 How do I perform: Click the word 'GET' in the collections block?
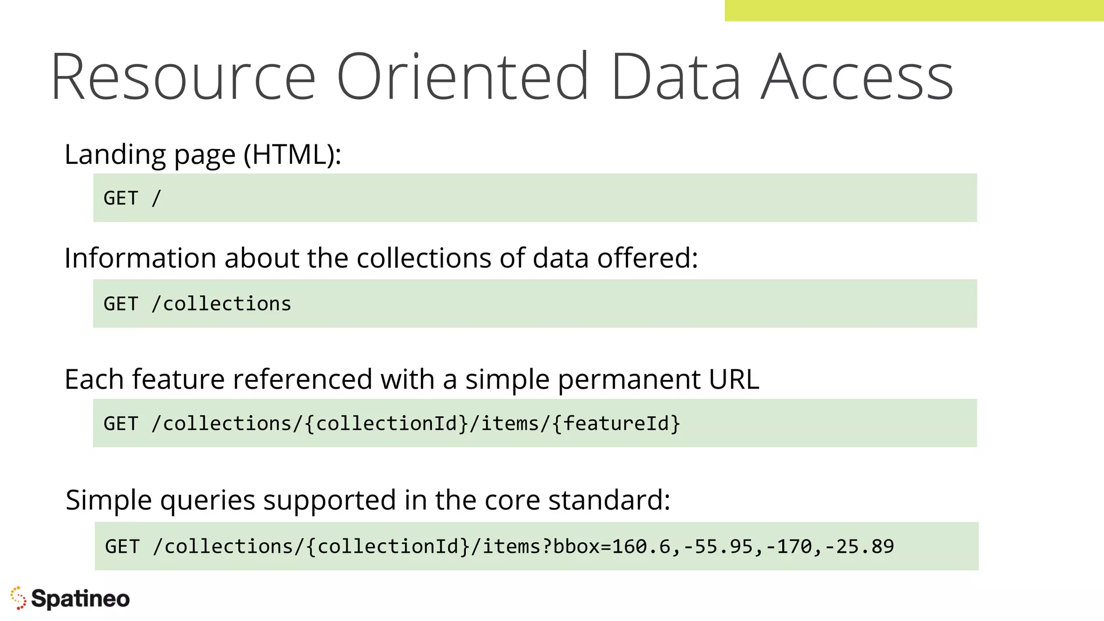click(121, 304)
